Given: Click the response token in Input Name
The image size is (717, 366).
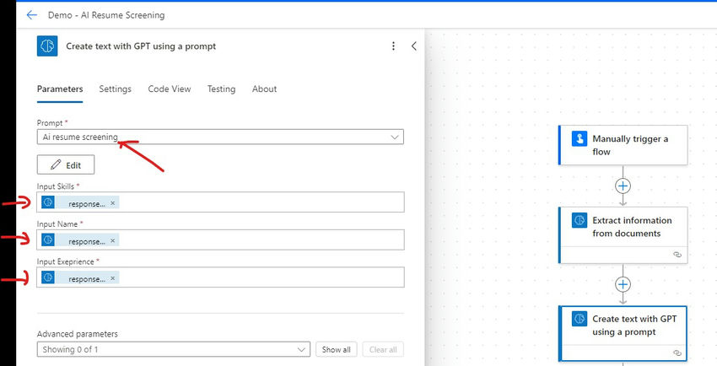Looking at the screenshot, I should (x=80, y=240).
